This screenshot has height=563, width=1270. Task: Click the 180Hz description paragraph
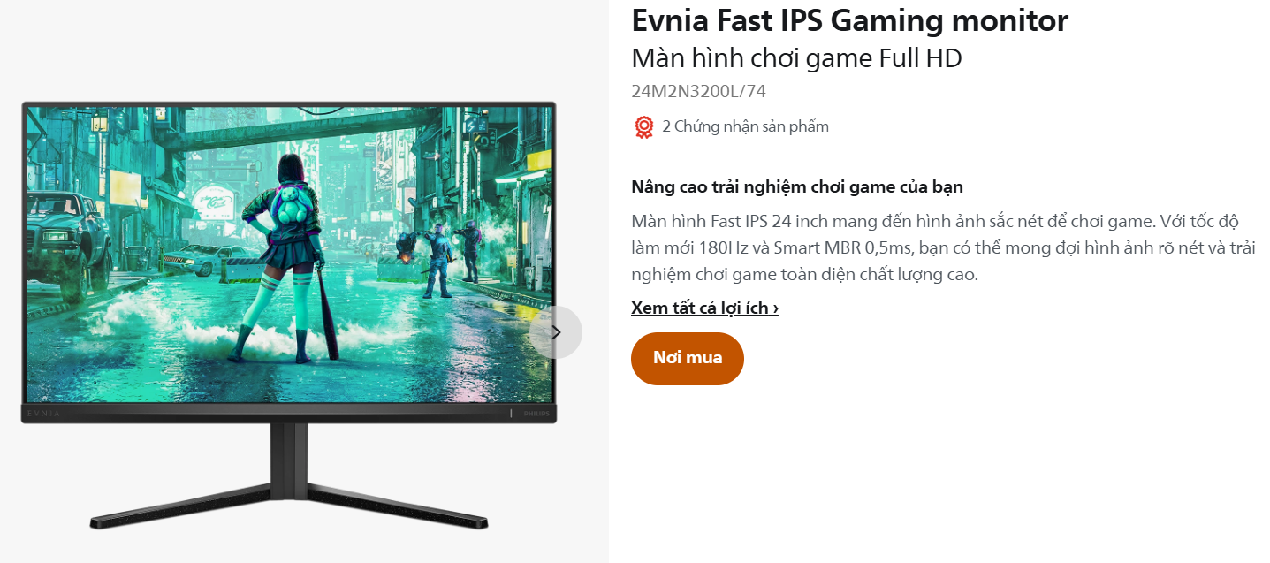click(943, 247)
